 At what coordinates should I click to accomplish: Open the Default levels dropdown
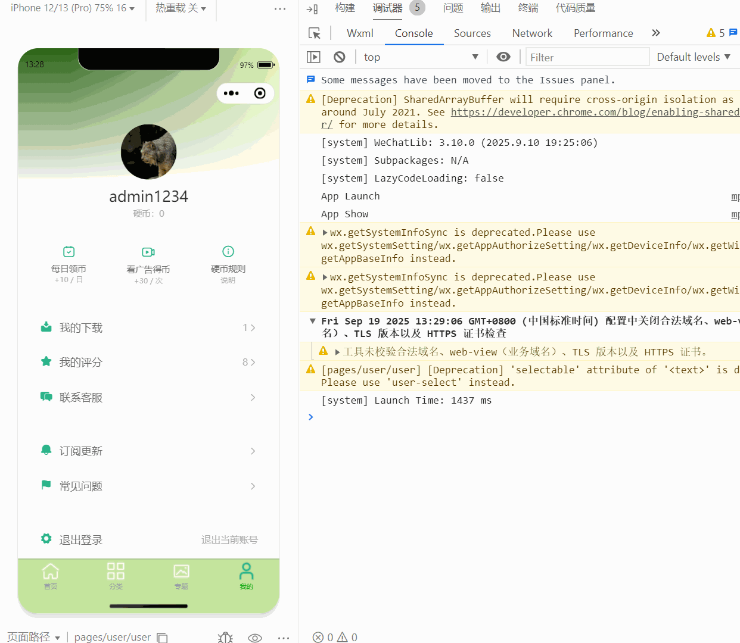point(694,57)
